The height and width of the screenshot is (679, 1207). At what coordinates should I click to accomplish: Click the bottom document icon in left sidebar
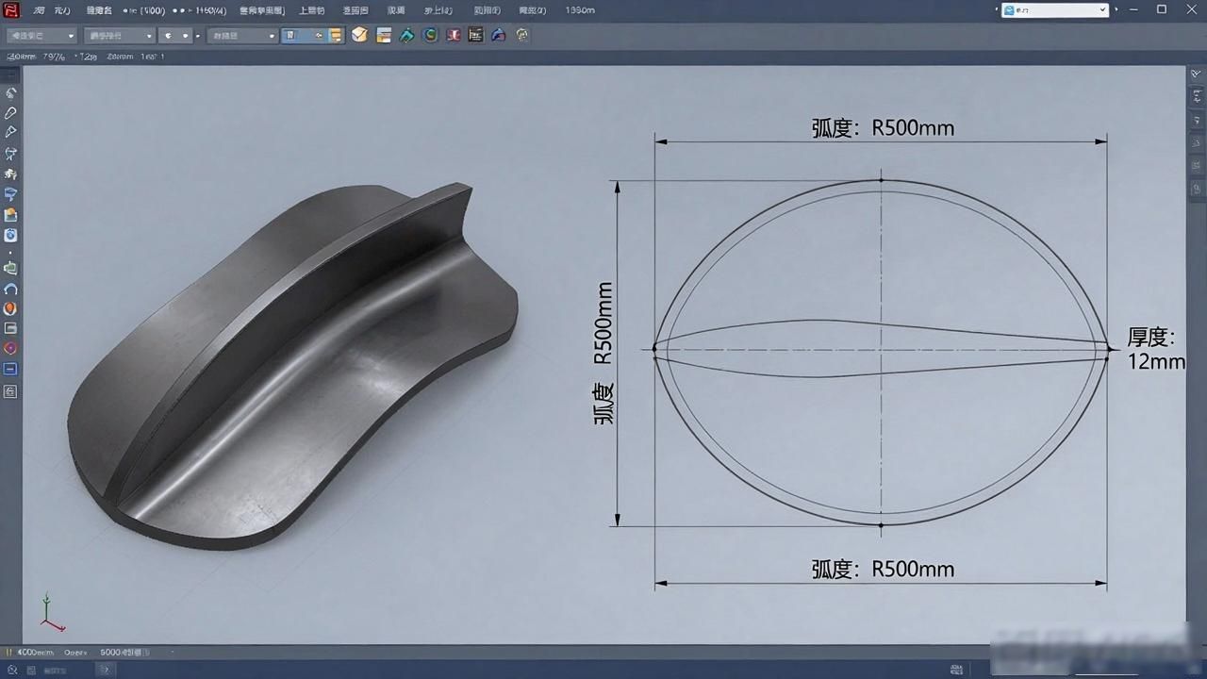click(x=11, y=390)
